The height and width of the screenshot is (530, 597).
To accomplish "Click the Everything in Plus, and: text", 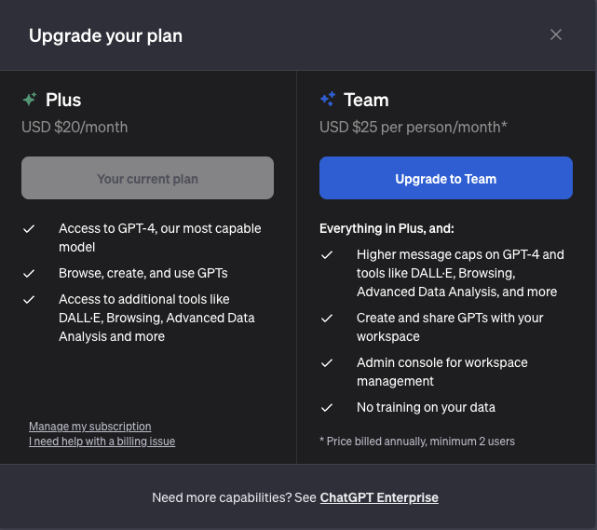I will tap(387, 228).
